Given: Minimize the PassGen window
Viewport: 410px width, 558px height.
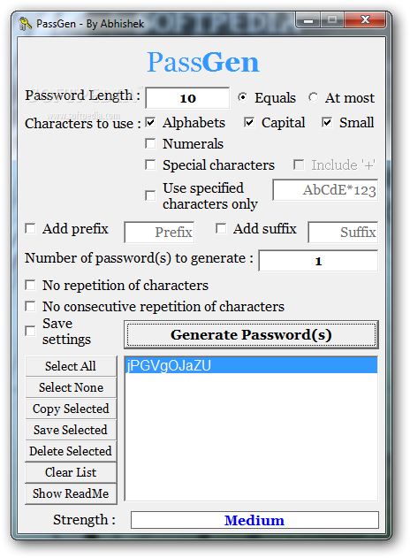Looking at the screenshot, I should pos(308,20).
